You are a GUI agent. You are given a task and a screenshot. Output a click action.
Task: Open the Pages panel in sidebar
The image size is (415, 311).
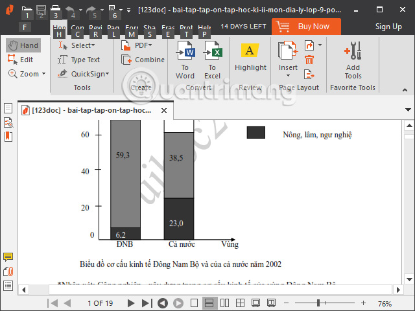tap(8, 108)
